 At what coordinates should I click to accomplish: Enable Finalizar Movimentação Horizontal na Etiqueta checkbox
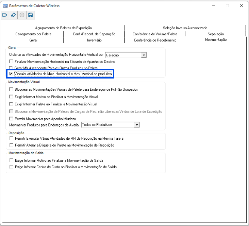point(11,62)
